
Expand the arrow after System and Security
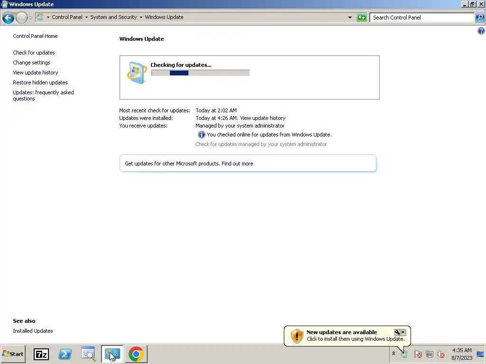point(141,18)
